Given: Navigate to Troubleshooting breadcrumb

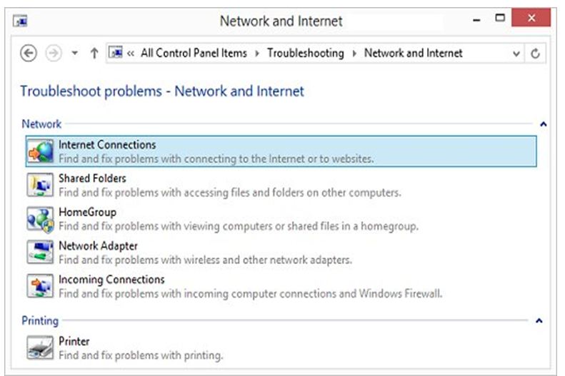Looking at the screenshot, I should 305,54.
